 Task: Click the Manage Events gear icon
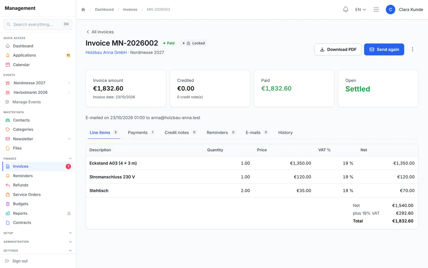(x=7, y=102)
